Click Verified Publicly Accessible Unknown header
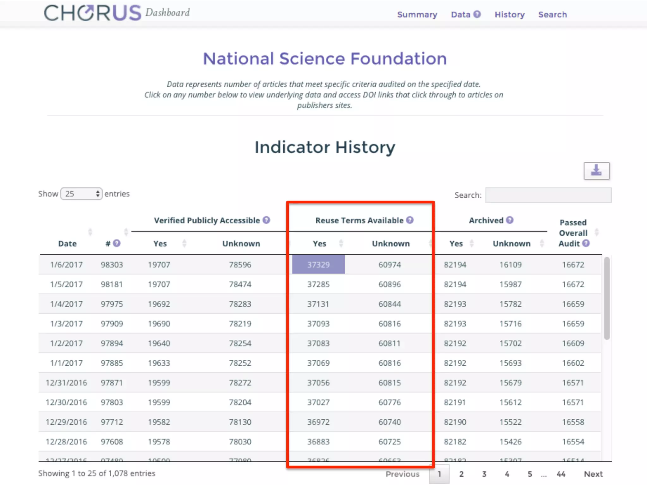Viewport: 647px width, 485px height. coord(241,243)
